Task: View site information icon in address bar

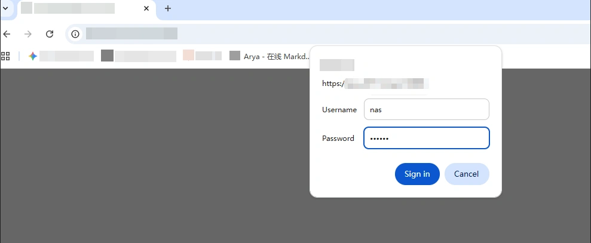Action: click(x=75, y=34)
